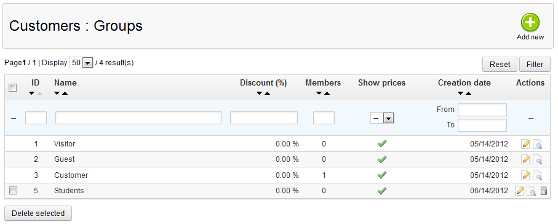Click the Visitor group name
The height and width of the screenshot is (224, 558).
65,144
